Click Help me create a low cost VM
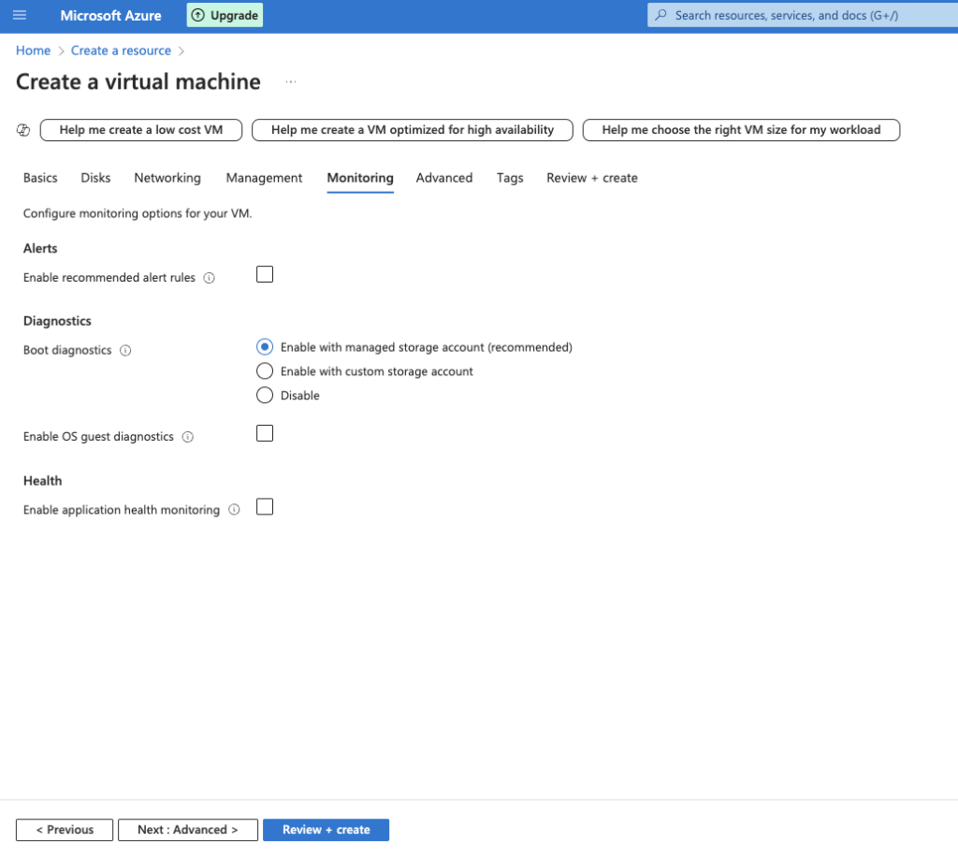This screenshot has height=857, width=958. point(141,130)
